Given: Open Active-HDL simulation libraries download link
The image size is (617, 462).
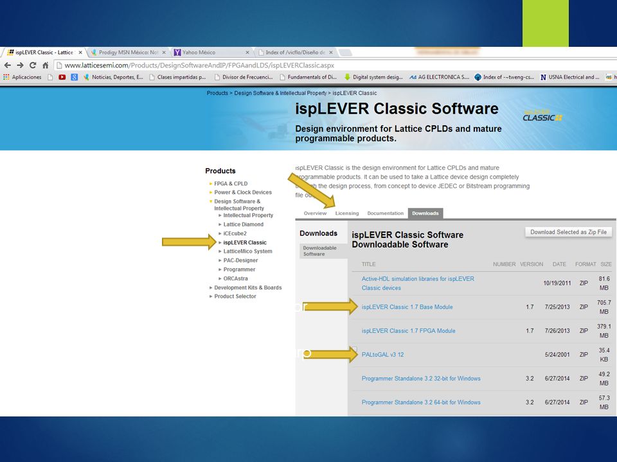Looking at the screenshot, I should click(x=418, y=283).
